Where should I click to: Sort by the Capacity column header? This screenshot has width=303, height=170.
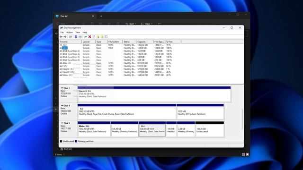point(145,42)
